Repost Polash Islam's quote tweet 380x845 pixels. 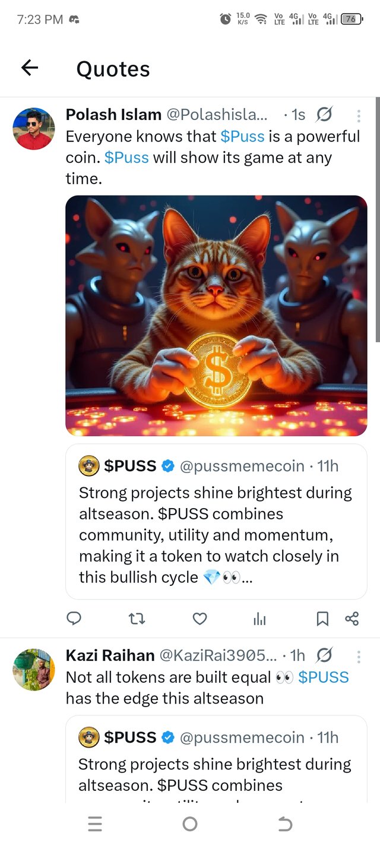[x=137, y=619]
